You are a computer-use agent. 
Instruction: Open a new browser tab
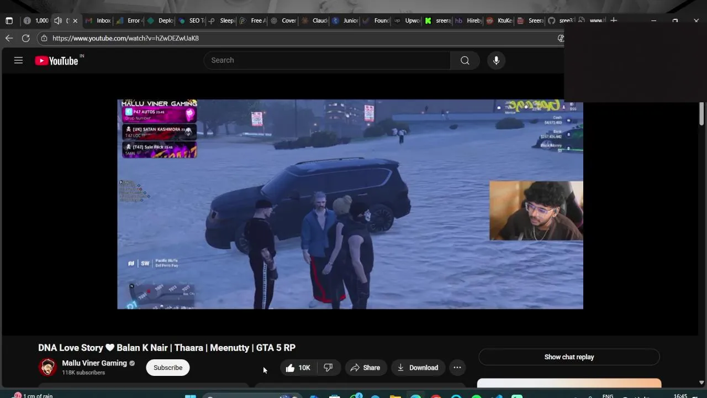pyautogui.click(x=614, y=20)
